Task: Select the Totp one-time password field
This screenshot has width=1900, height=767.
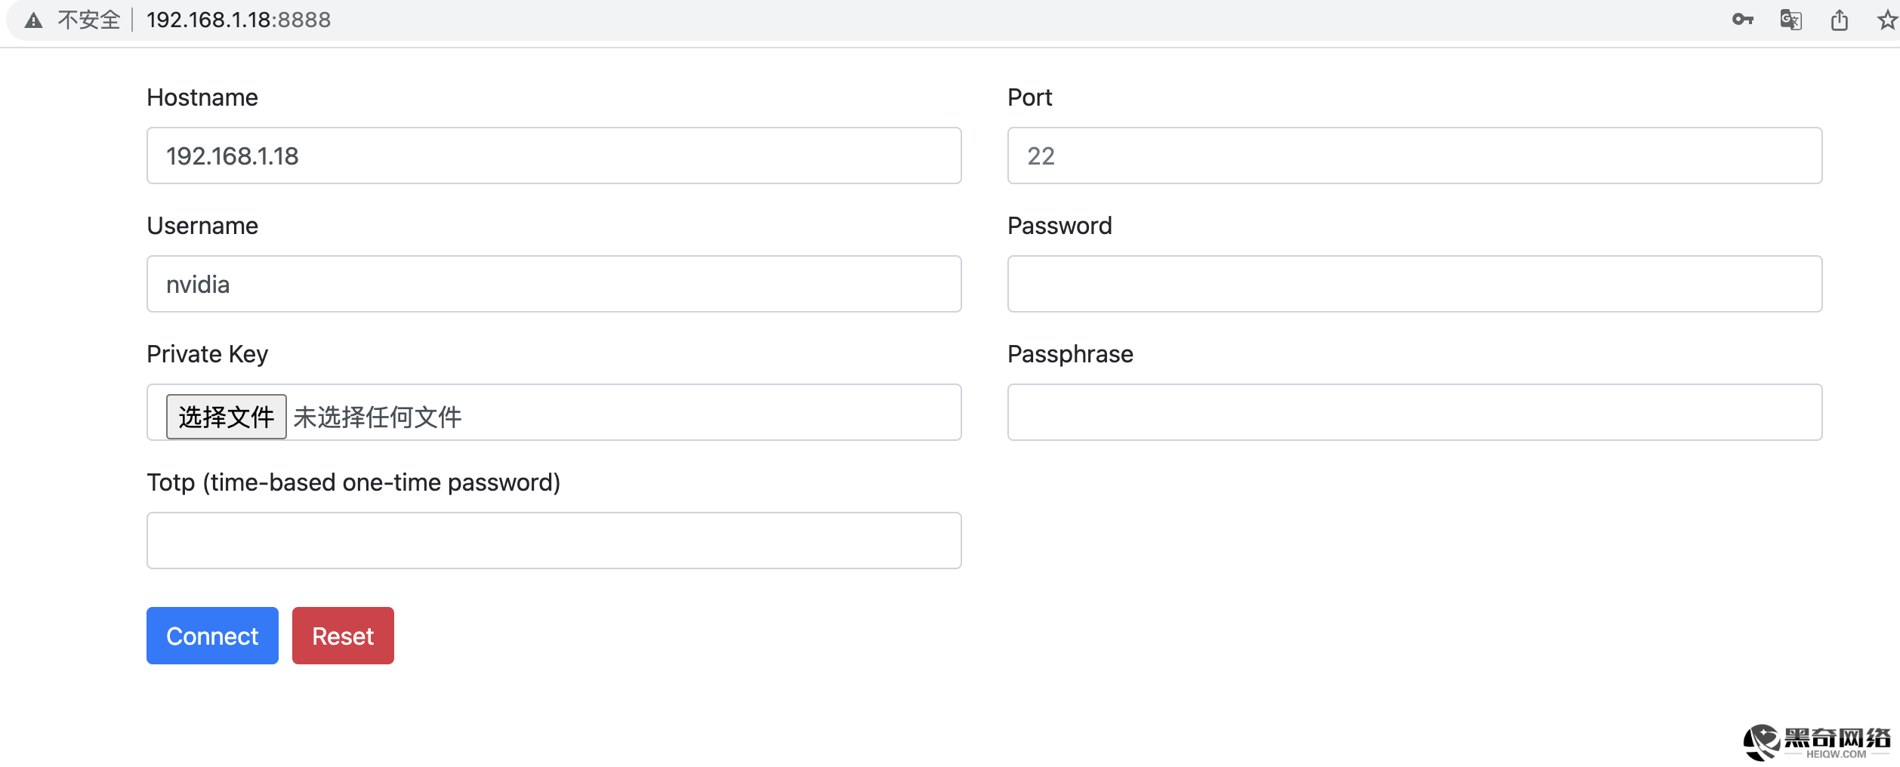Action: pyautogui.click(x=554, y=541)
